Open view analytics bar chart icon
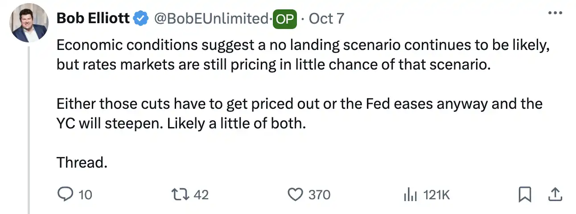Image resolution: width=576 pixels, height=214 pixels. click(x=410, y=194)
